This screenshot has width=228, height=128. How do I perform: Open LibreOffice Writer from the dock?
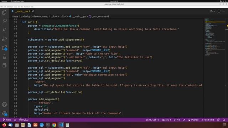click(29, 125)
